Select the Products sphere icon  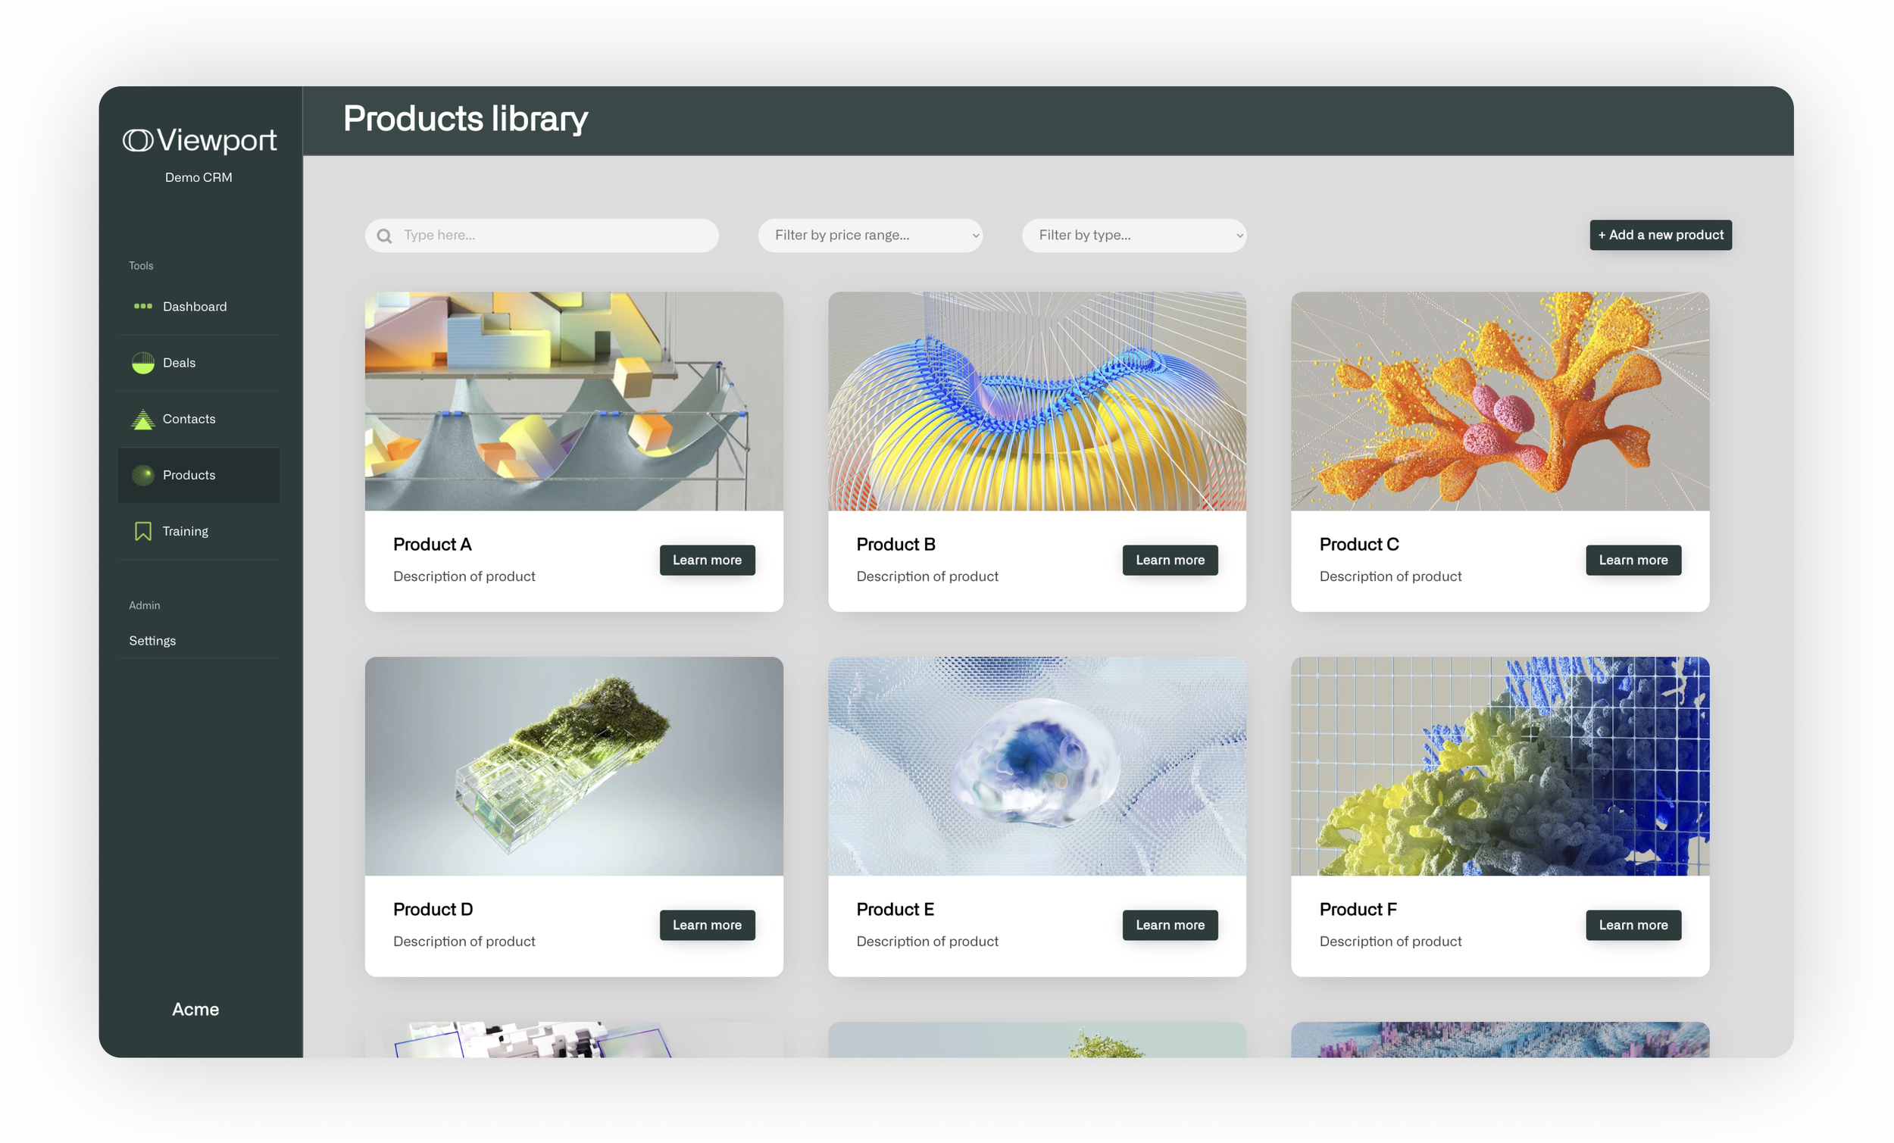(143, 474)
